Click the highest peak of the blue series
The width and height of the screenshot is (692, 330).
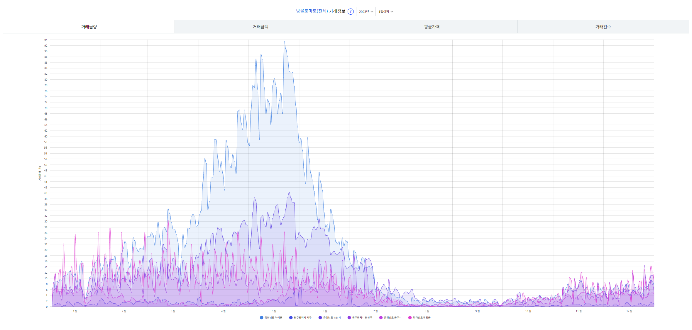click(x=284, y=42)
